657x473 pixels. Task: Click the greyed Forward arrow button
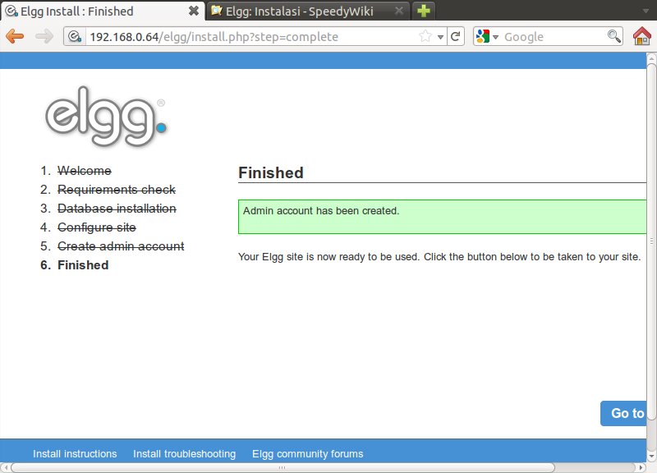point(44,36)
